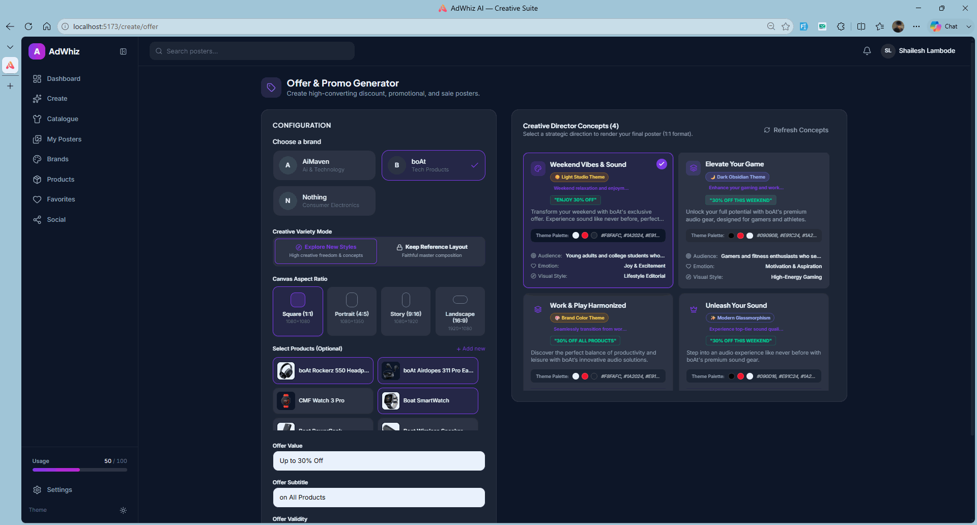The height and width of the screenshot is (525, 977).
Task: Click the Usage progress bar
Action: point(80,470)
